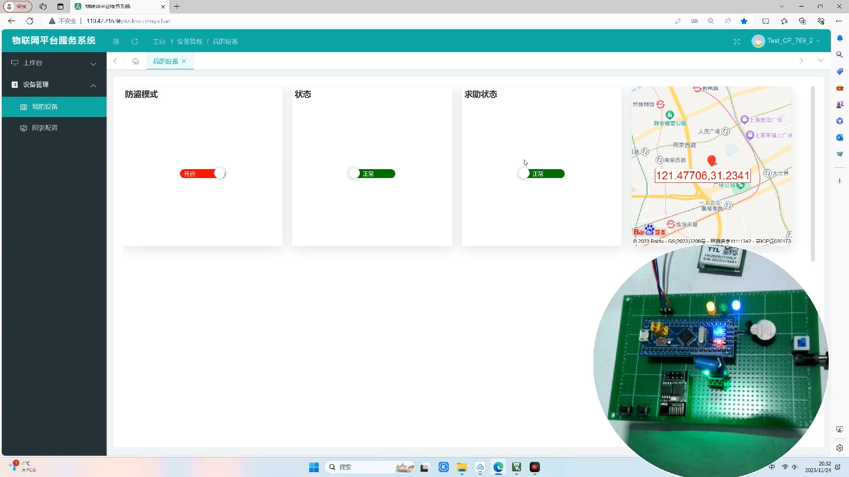Expand the 工作台 sidebar menu
Viewport: 849px width, 477px height.
pos(54,63)
